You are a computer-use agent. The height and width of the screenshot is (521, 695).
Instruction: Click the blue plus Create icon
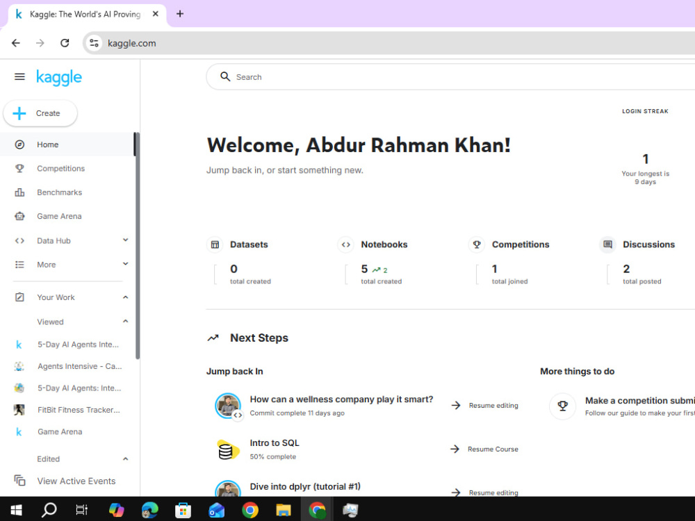coord(19,113)
